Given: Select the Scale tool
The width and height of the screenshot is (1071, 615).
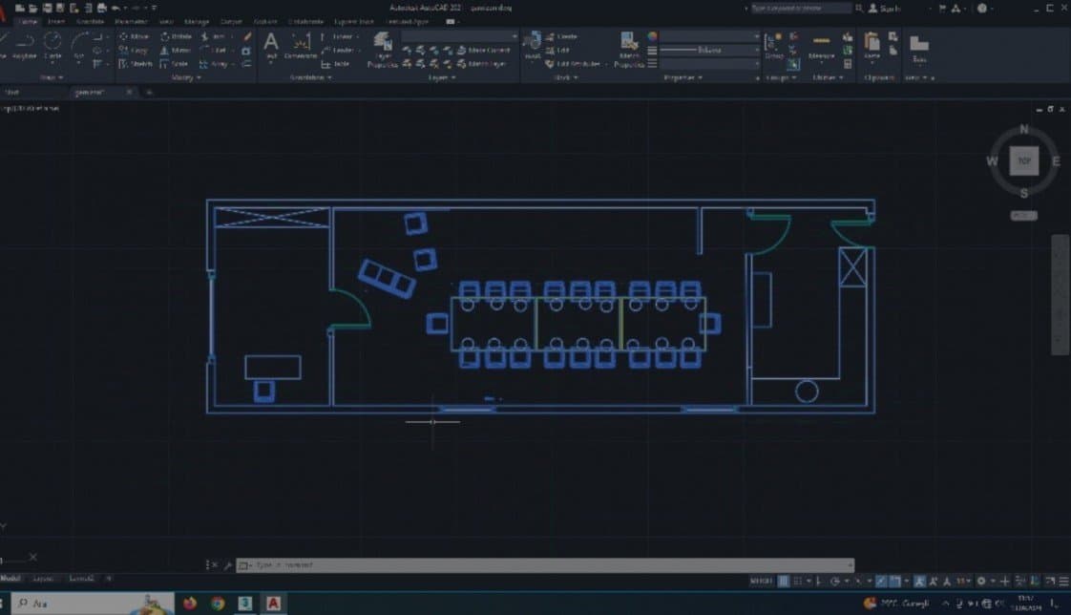Looking at the screenshot, I should pyautogui.click(x=174, y=64).
